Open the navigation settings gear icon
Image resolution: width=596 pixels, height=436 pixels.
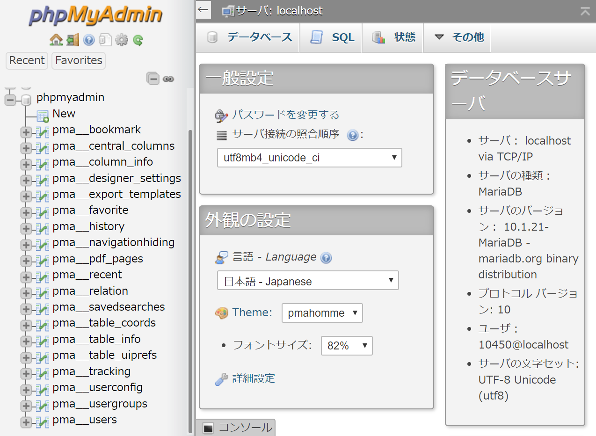pos(122,40)
